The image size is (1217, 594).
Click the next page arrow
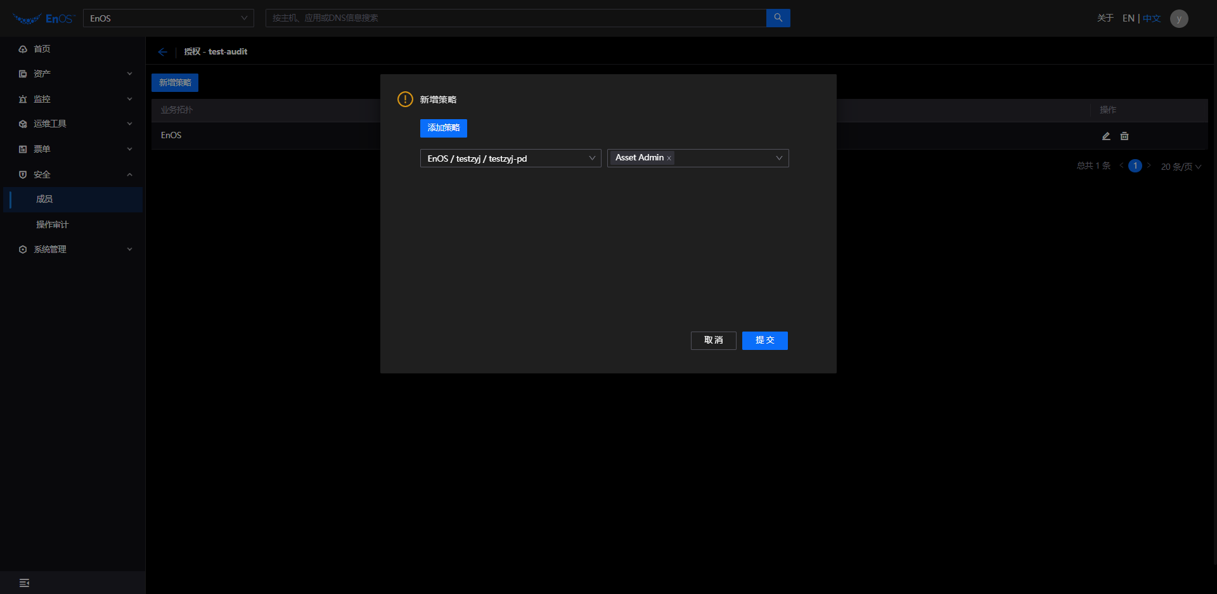pos(1149,166)
